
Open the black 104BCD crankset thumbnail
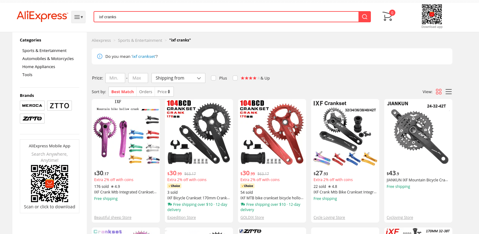199,133
